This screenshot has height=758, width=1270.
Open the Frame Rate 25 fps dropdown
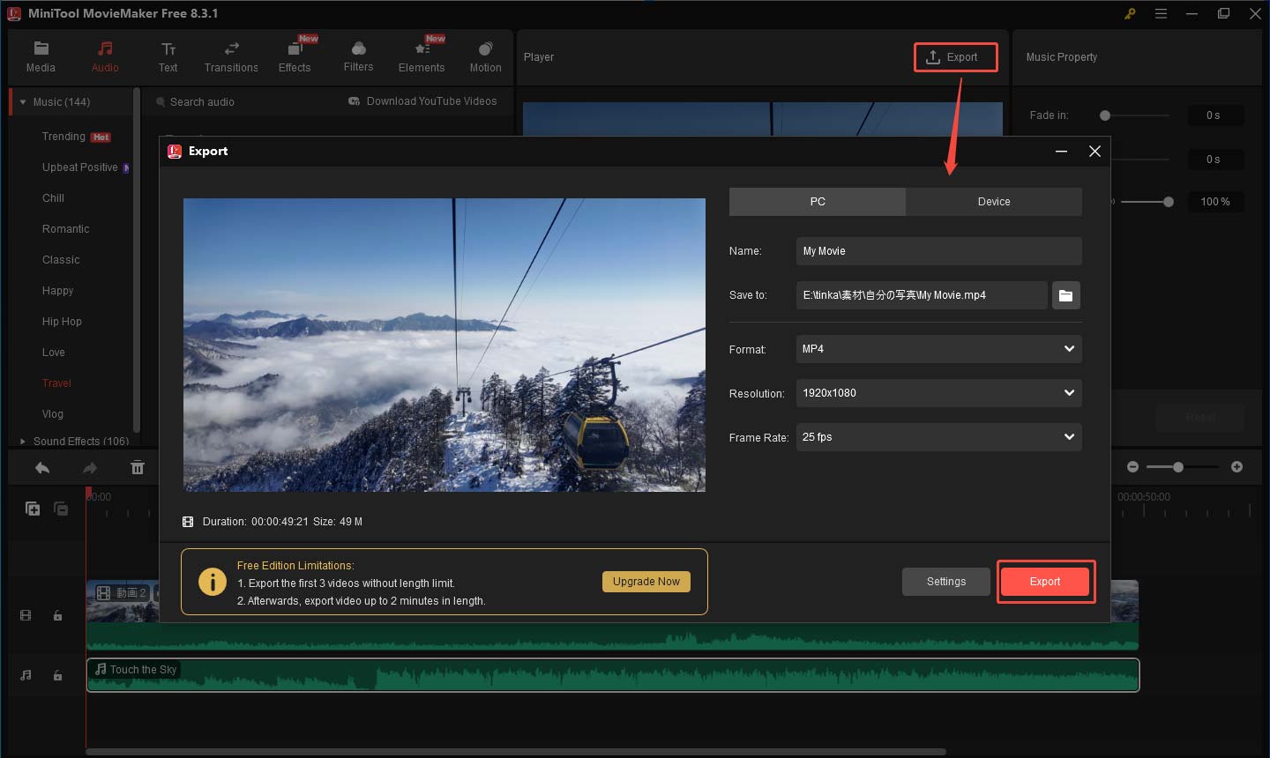(938, 437)
